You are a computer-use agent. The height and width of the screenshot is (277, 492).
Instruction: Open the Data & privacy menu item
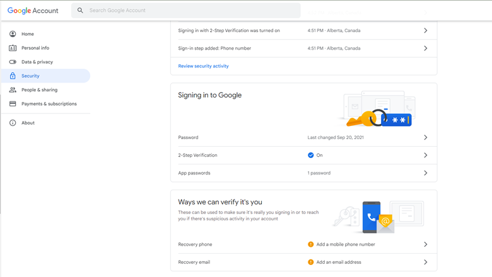click(37, 62)
